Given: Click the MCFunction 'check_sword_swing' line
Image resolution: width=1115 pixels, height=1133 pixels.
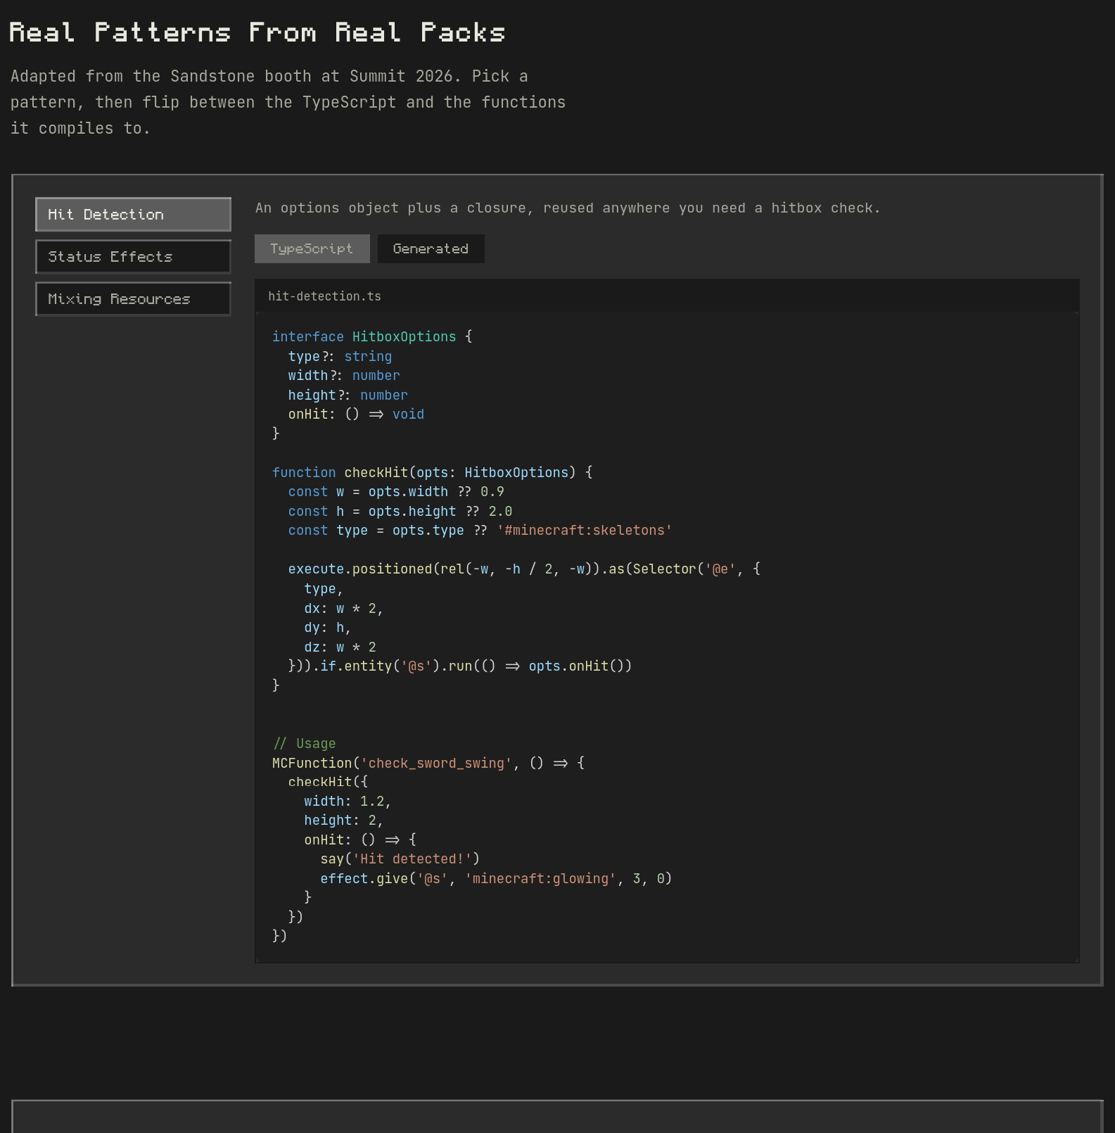Looking at the screenshot, I should pyautogui.click(x=428, y=764).
